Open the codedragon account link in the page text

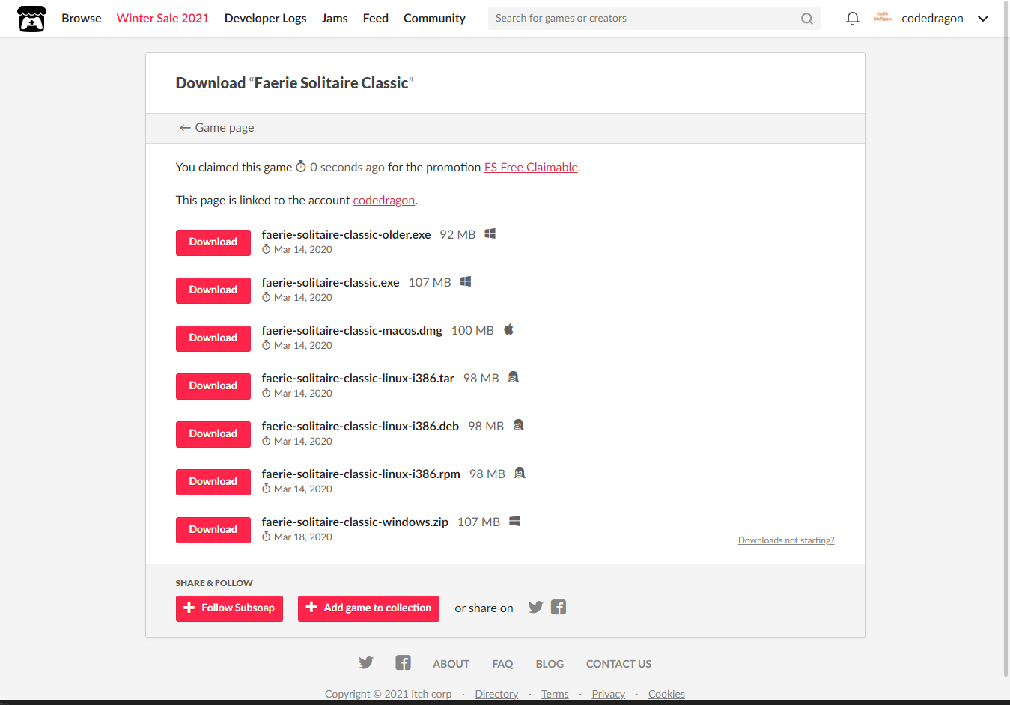(x=383, y=201)
